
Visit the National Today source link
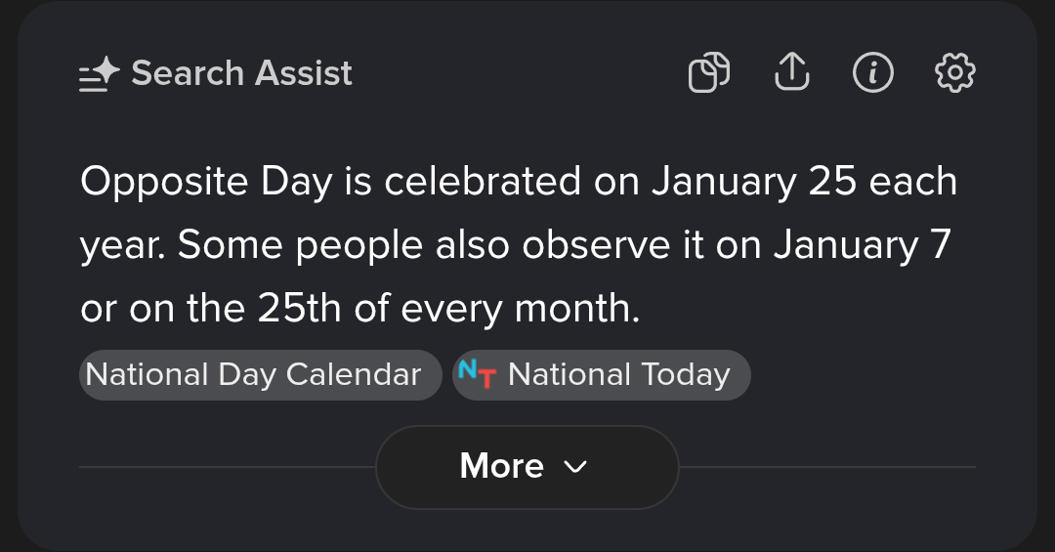[602, 375]
